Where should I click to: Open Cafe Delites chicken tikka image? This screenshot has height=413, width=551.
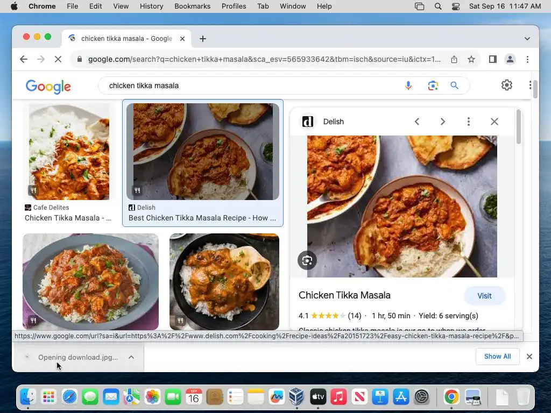(x=69, y=152)
